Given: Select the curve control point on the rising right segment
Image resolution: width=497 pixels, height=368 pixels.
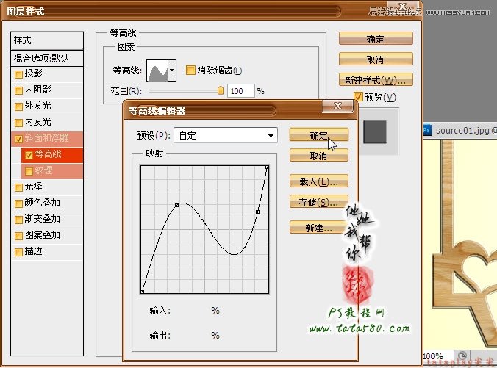Looking at the screenshot, I should 258,212.
